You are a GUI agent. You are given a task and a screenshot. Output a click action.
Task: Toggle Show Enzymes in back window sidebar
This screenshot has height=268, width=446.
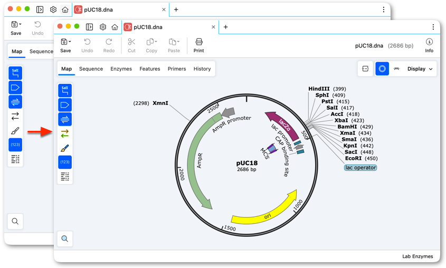coord(15,73)
